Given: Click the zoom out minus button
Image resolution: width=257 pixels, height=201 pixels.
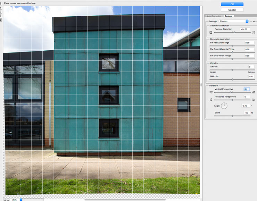Looking at the screenshot, I should (x=5, y=200).
